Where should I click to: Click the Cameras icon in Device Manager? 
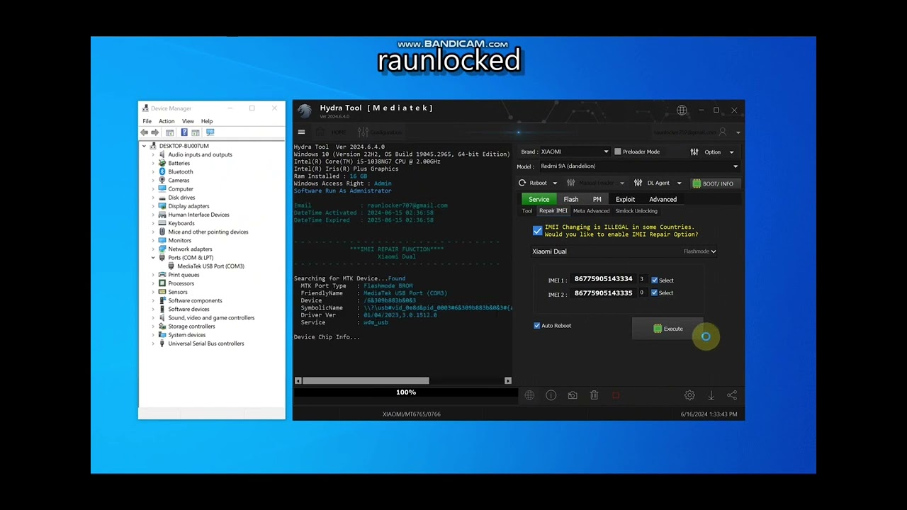click(162, 180)
